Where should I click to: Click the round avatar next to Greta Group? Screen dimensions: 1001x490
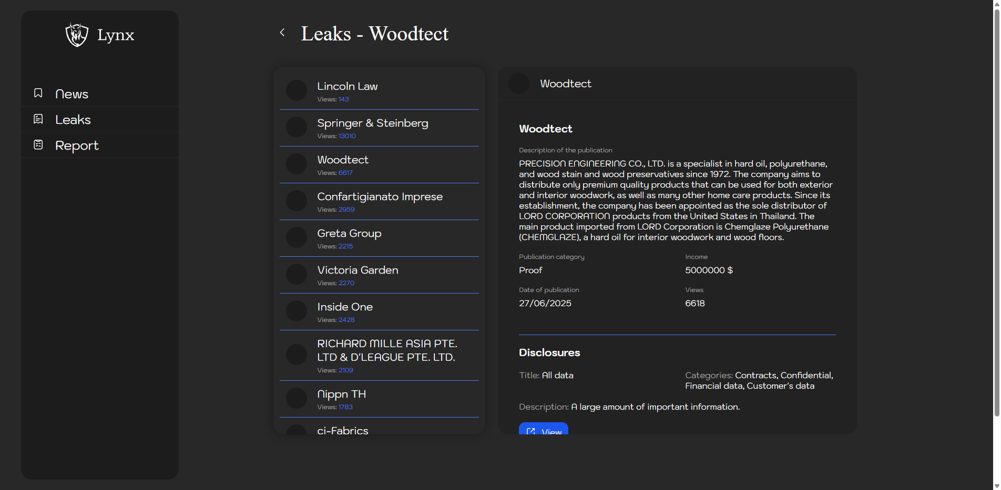point(297,237)
